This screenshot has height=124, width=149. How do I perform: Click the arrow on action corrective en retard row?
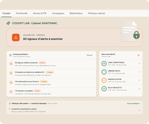[139, 110]
